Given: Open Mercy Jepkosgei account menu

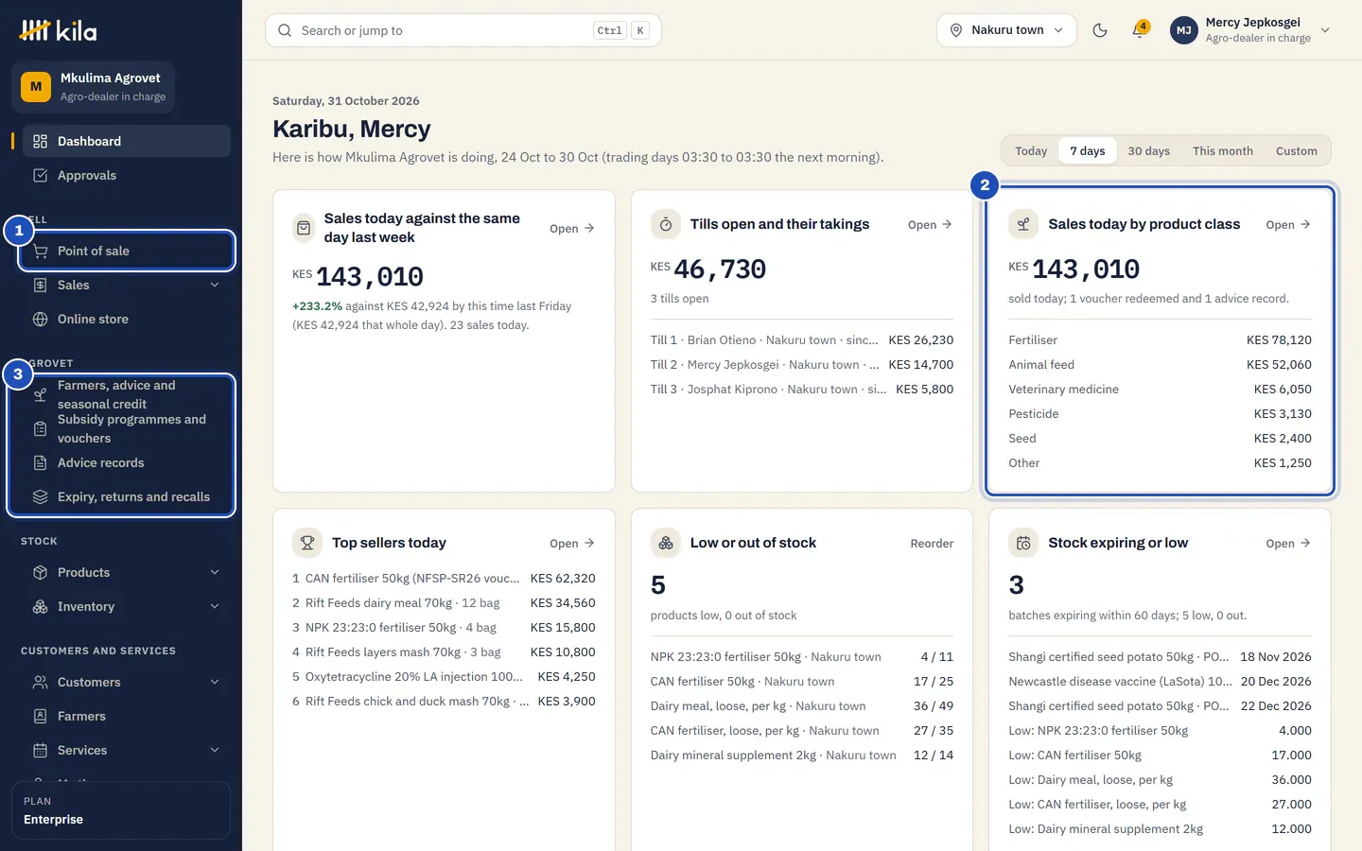Looking at the screenshot, I should click(1250, 30).
